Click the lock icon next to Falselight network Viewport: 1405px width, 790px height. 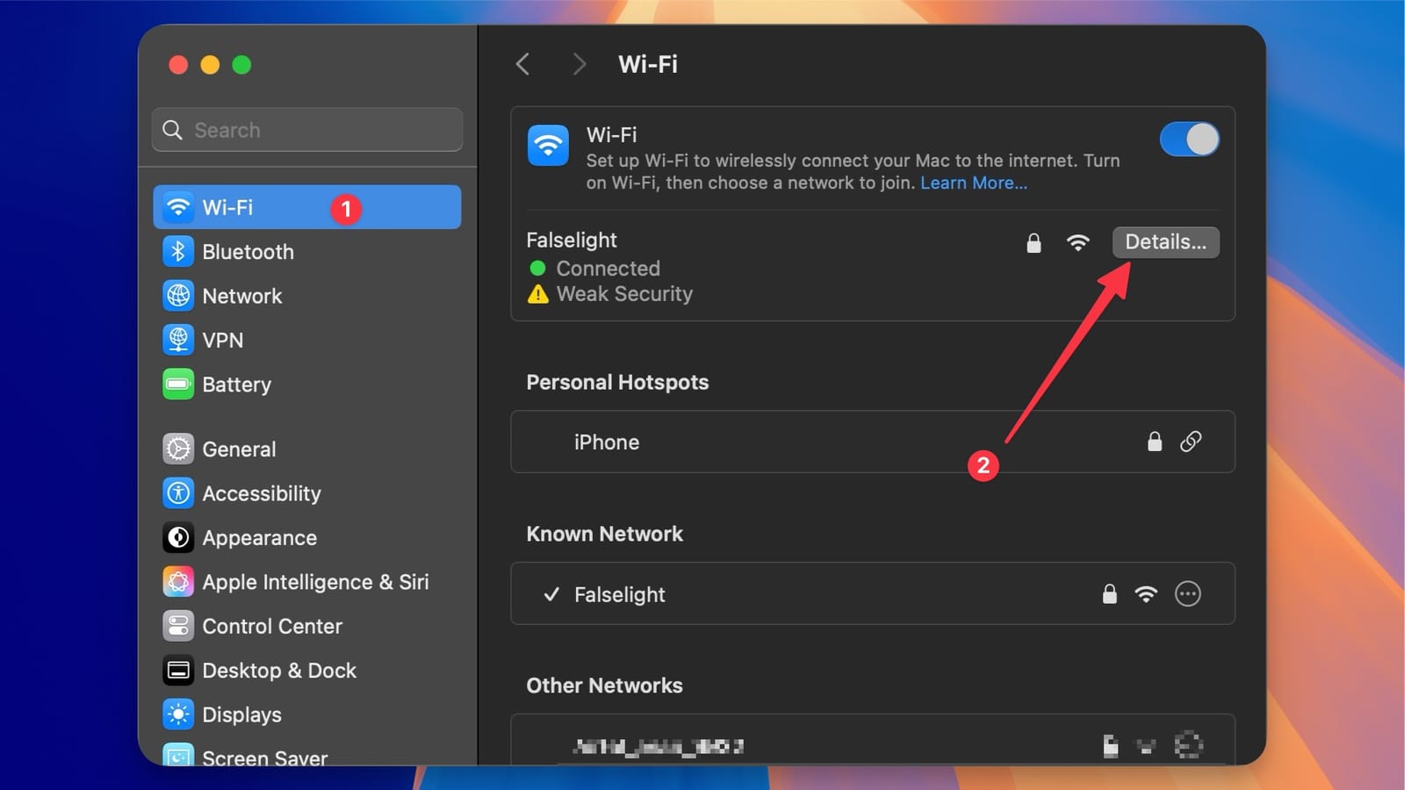click(1034, 242)
